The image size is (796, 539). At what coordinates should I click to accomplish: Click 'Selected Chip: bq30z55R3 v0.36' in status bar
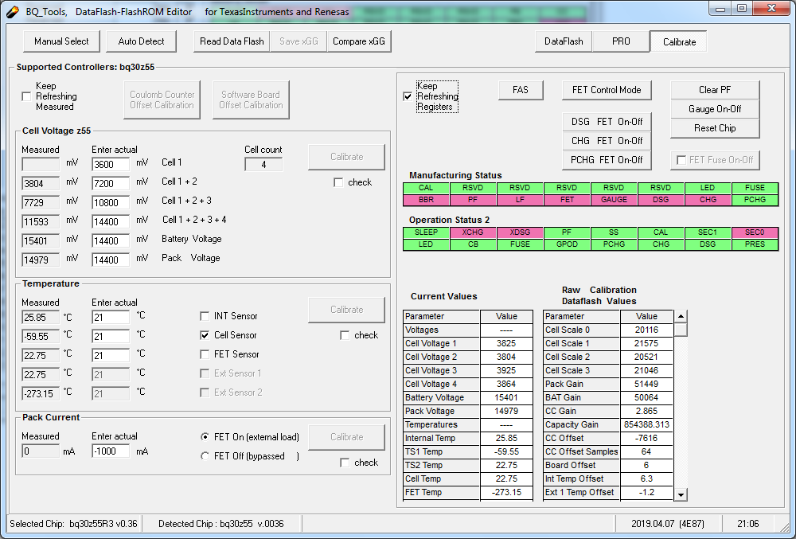(73, 524)
